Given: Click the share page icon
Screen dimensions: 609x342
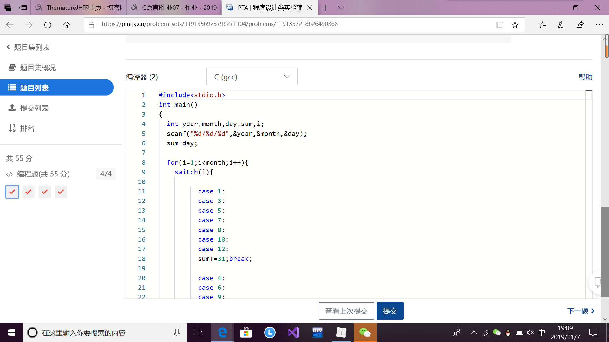Looking at the screenshot, I should click(580, 25).
